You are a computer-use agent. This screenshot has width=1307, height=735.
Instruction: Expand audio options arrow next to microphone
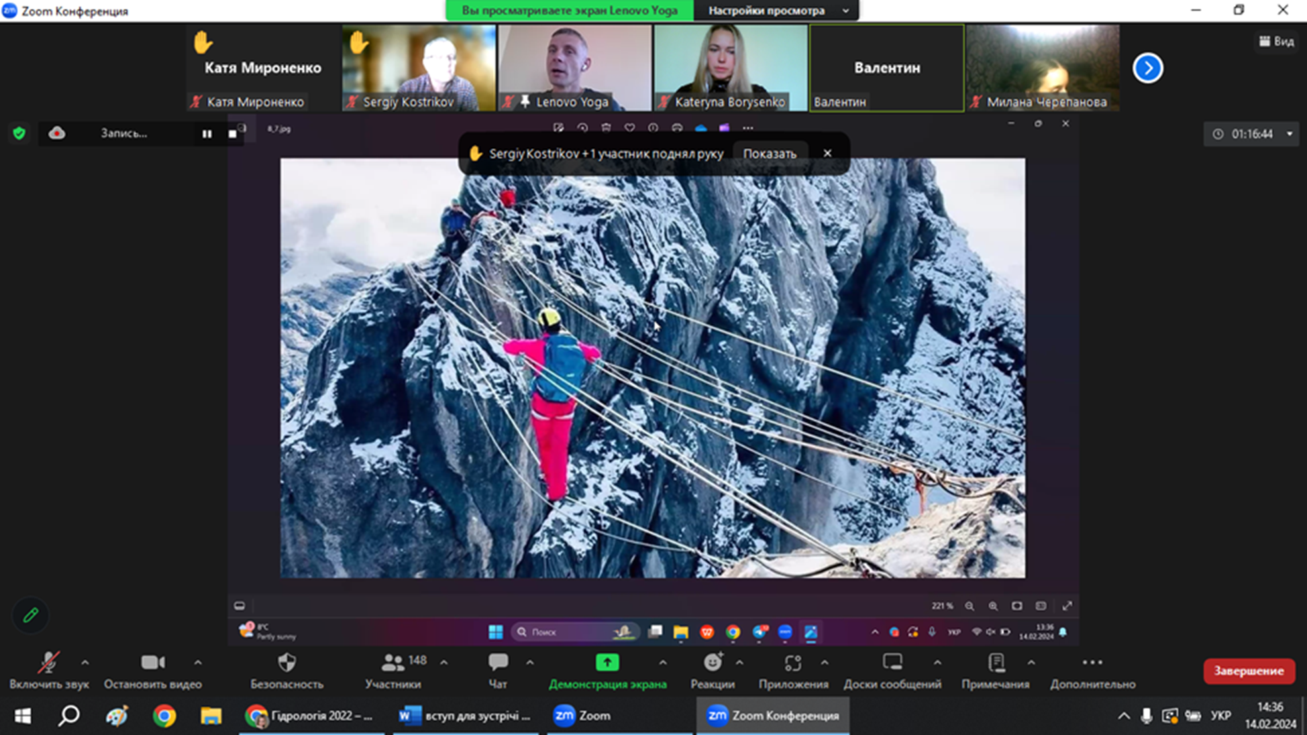pos(85,663)
